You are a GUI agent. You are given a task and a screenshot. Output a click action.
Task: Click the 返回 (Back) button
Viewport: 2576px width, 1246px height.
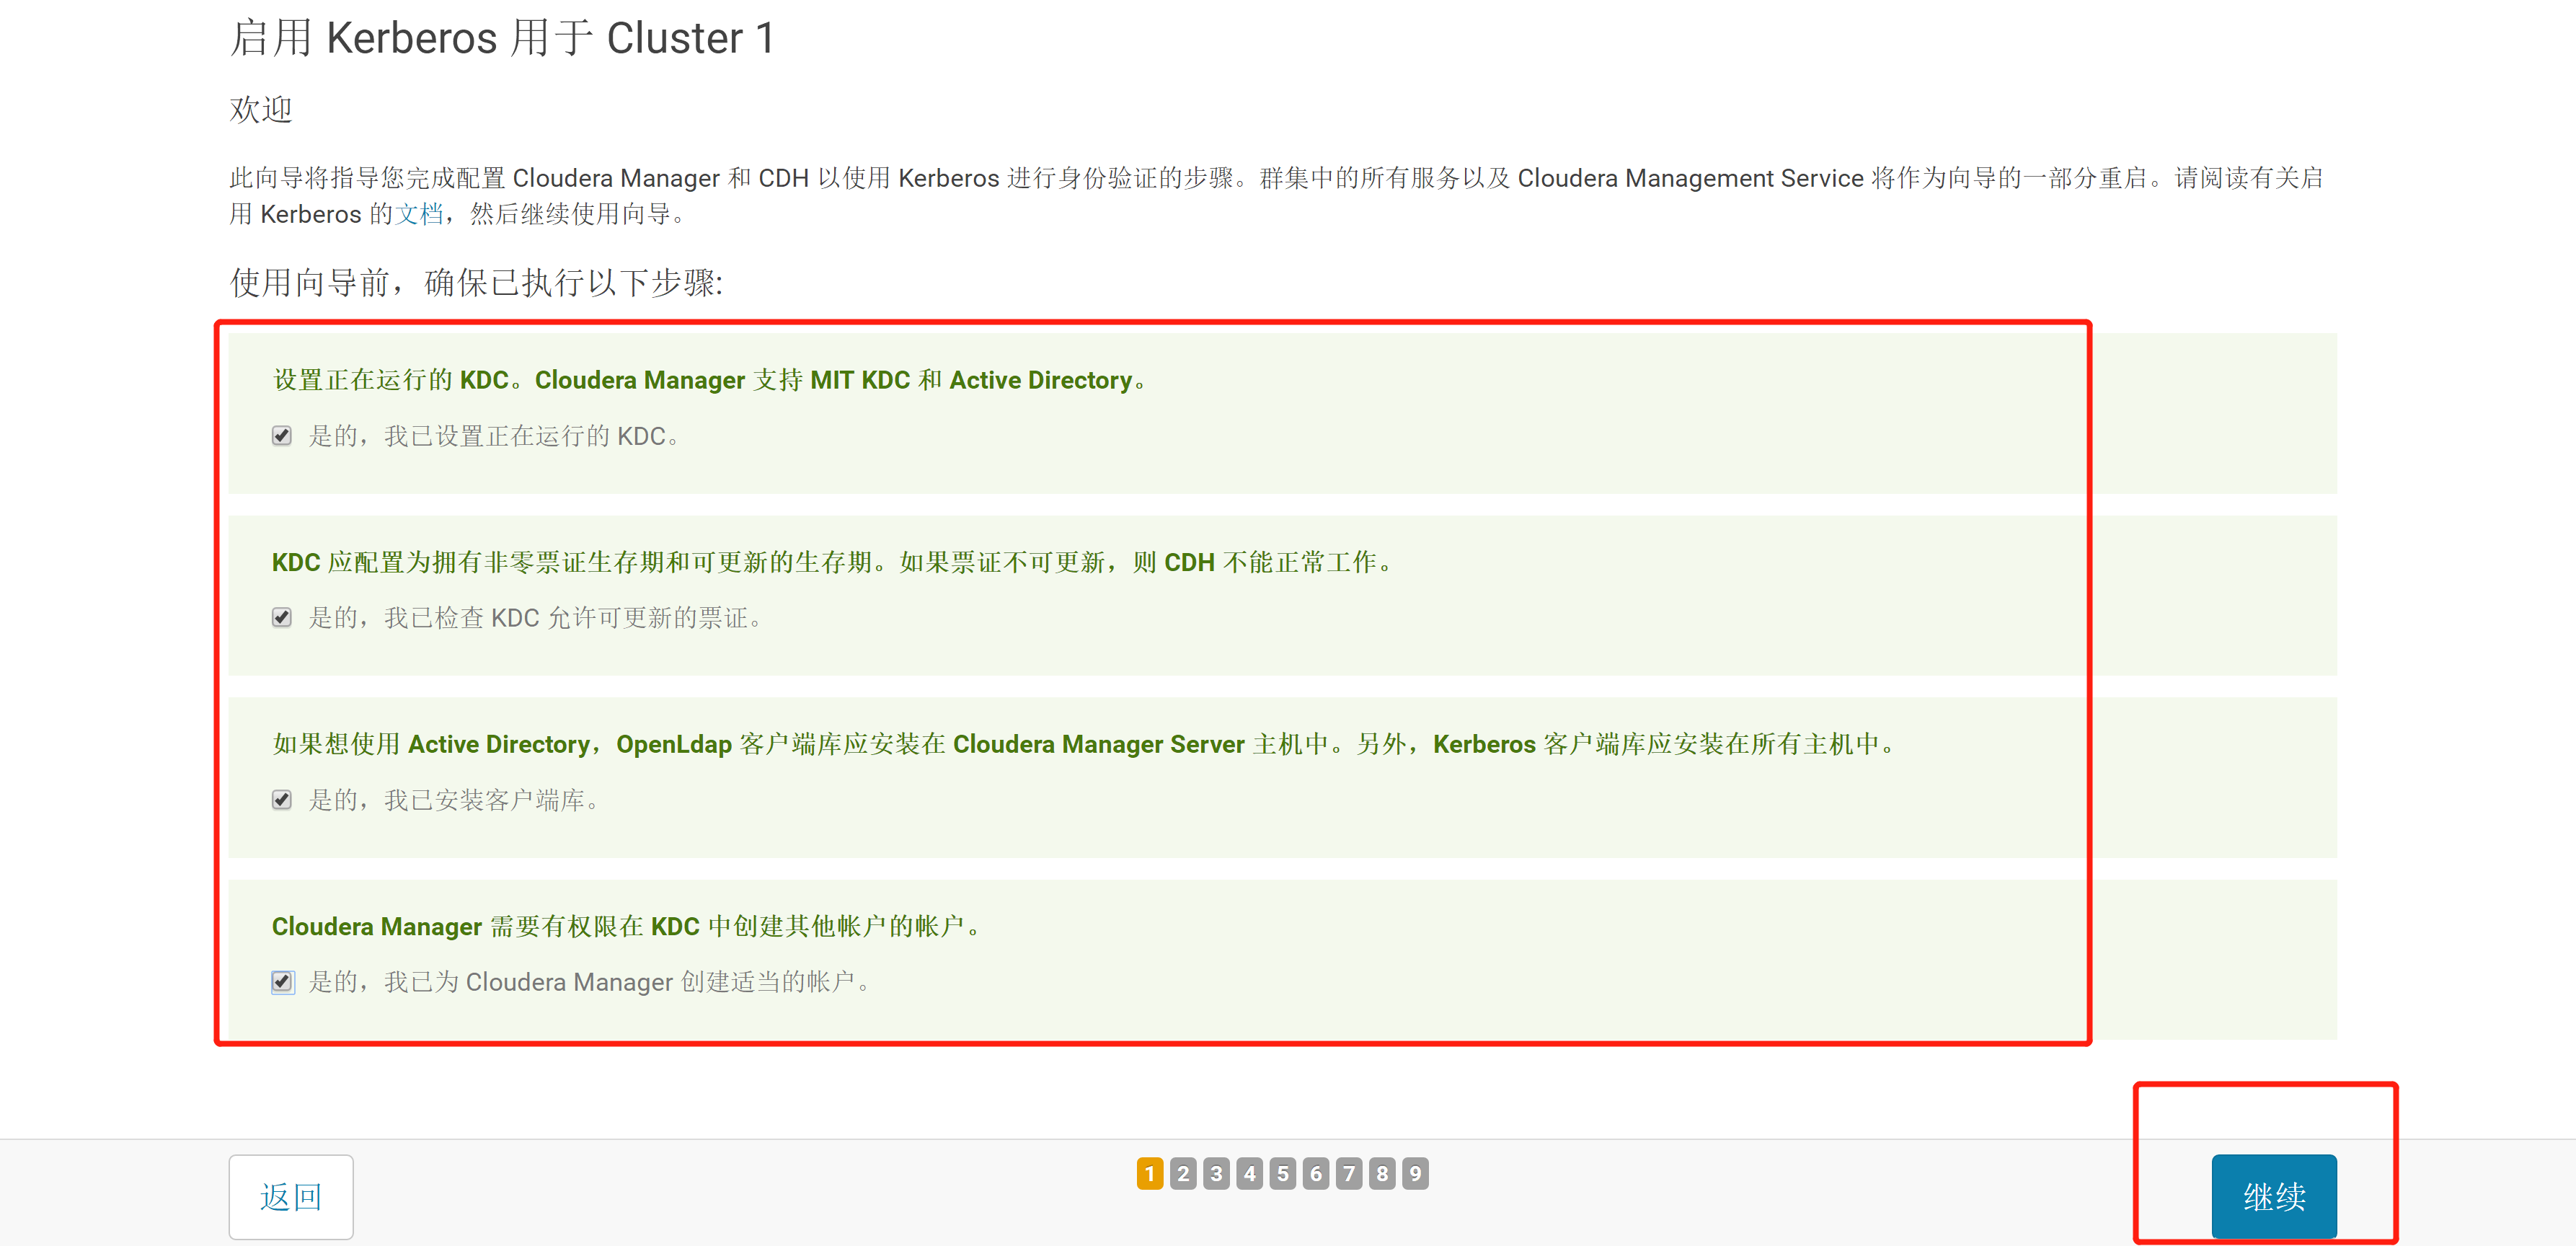(291, 1197)
